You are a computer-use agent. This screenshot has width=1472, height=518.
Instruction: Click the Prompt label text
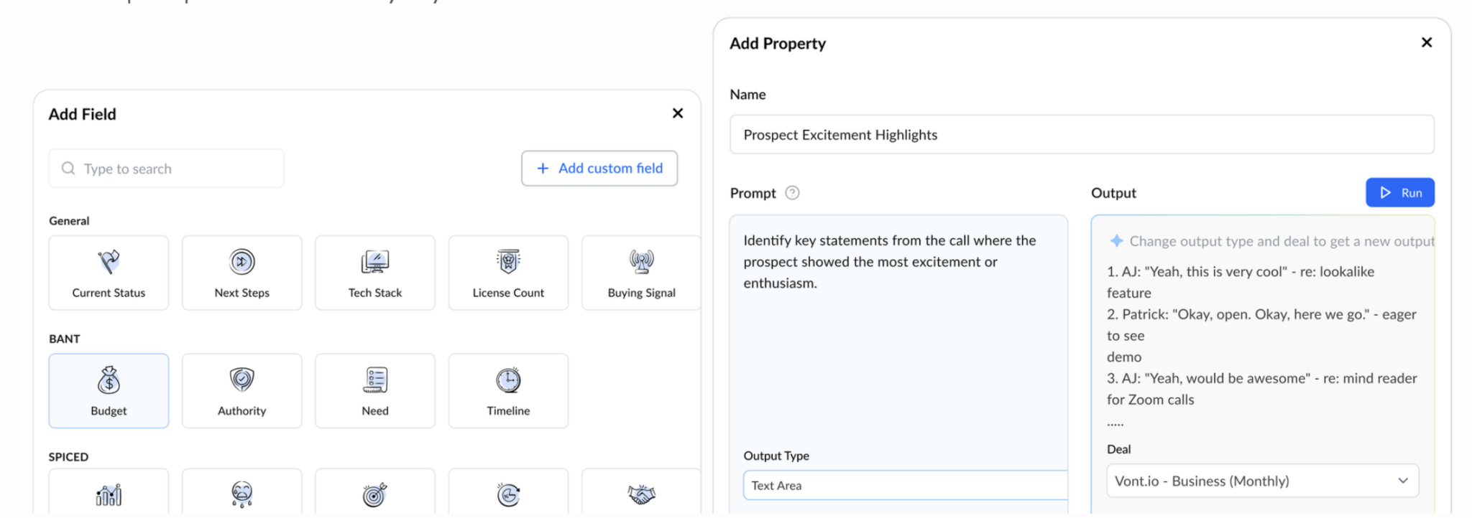click(x=753, y=193)
